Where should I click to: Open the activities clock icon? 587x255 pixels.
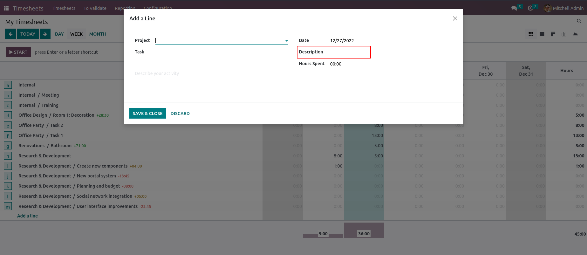click(530, 8)
